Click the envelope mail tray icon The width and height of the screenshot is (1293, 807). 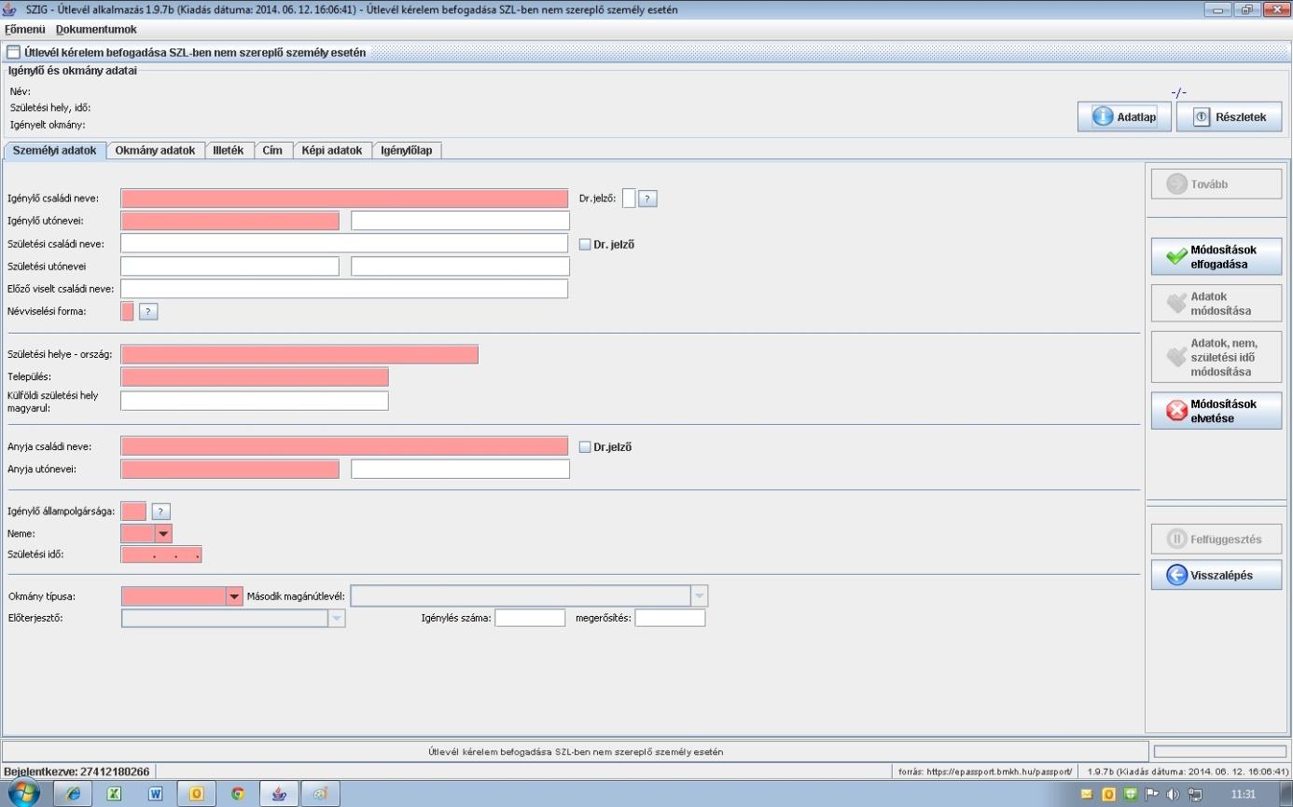1087,795
